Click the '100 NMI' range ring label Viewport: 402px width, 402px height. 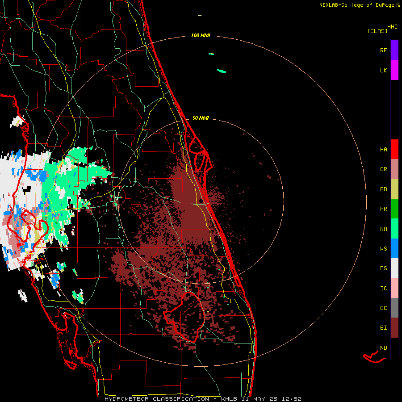(x=201, y=35)
